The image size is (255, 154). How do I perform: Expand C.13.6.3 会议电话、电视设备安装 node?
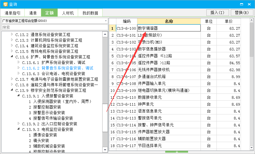(x=19, y=73)
